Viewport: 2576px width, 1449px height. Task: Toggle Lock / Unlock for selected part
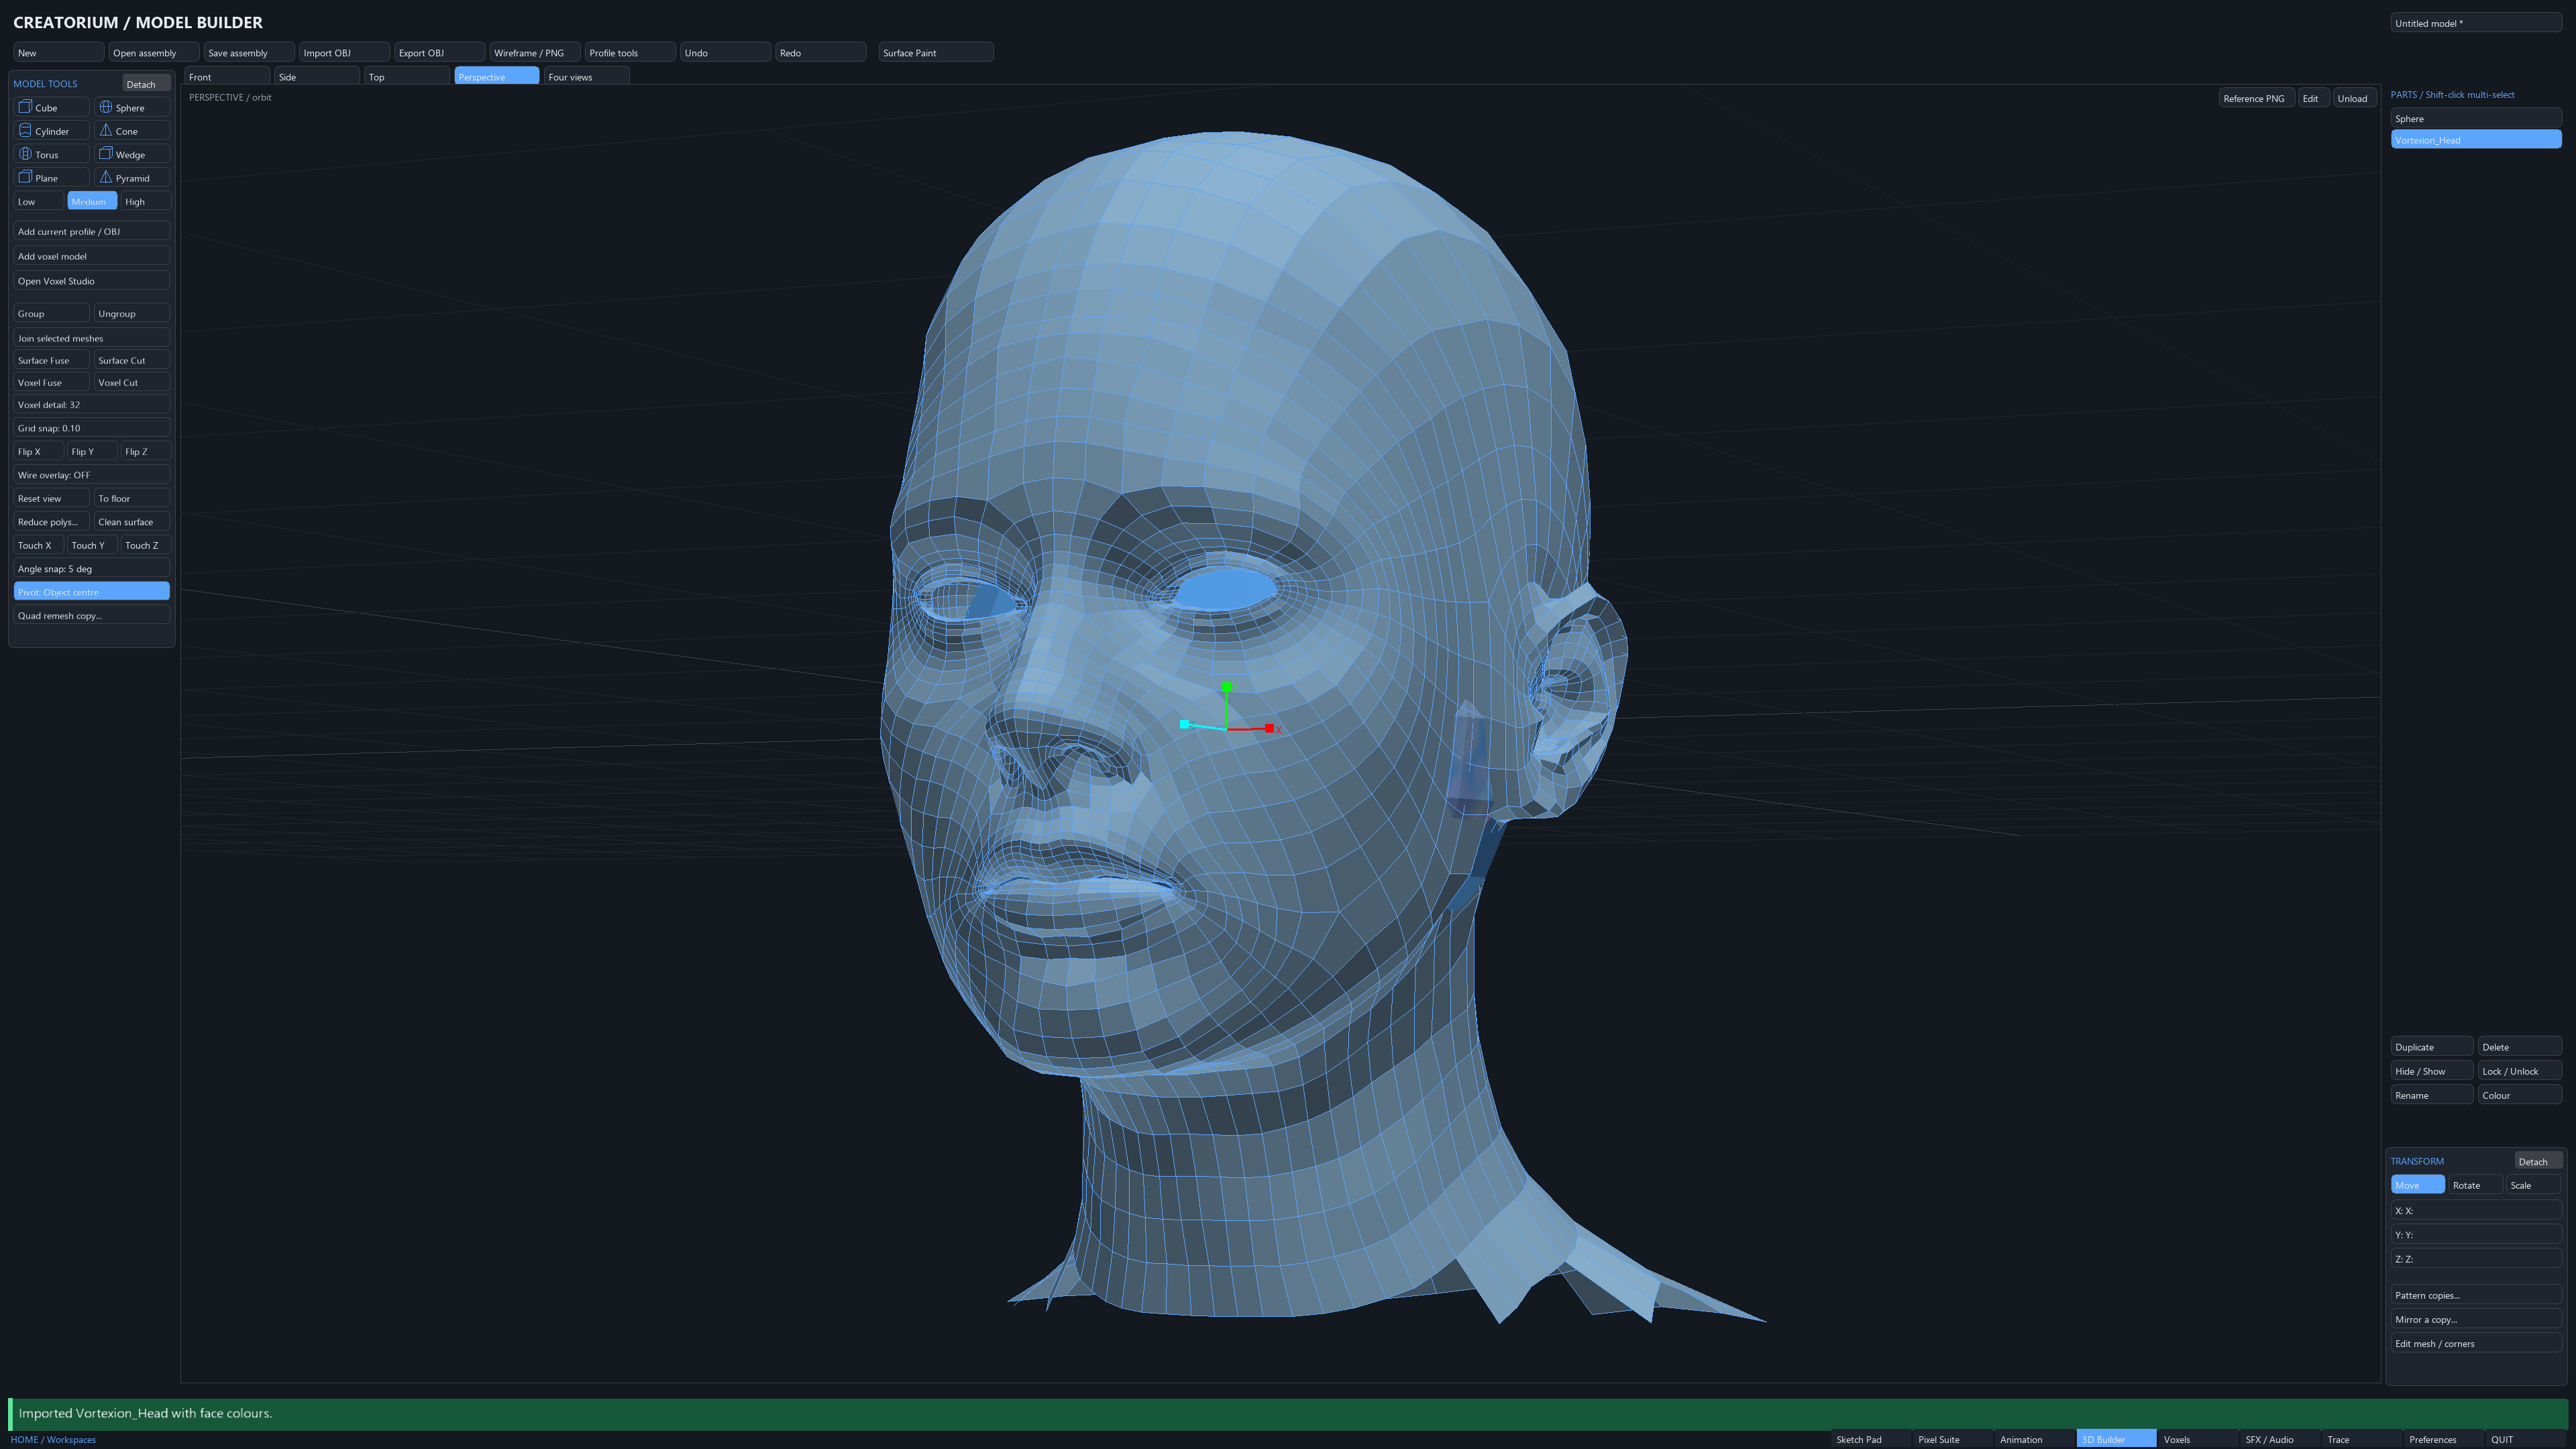pyautogui.click(x=2519, y=1071)
